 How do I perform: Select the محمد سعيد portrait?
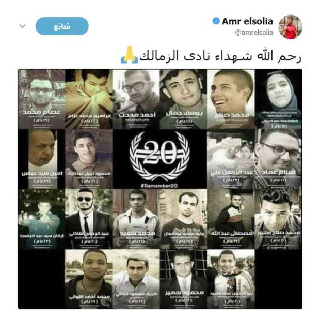[x=136, y=219]
